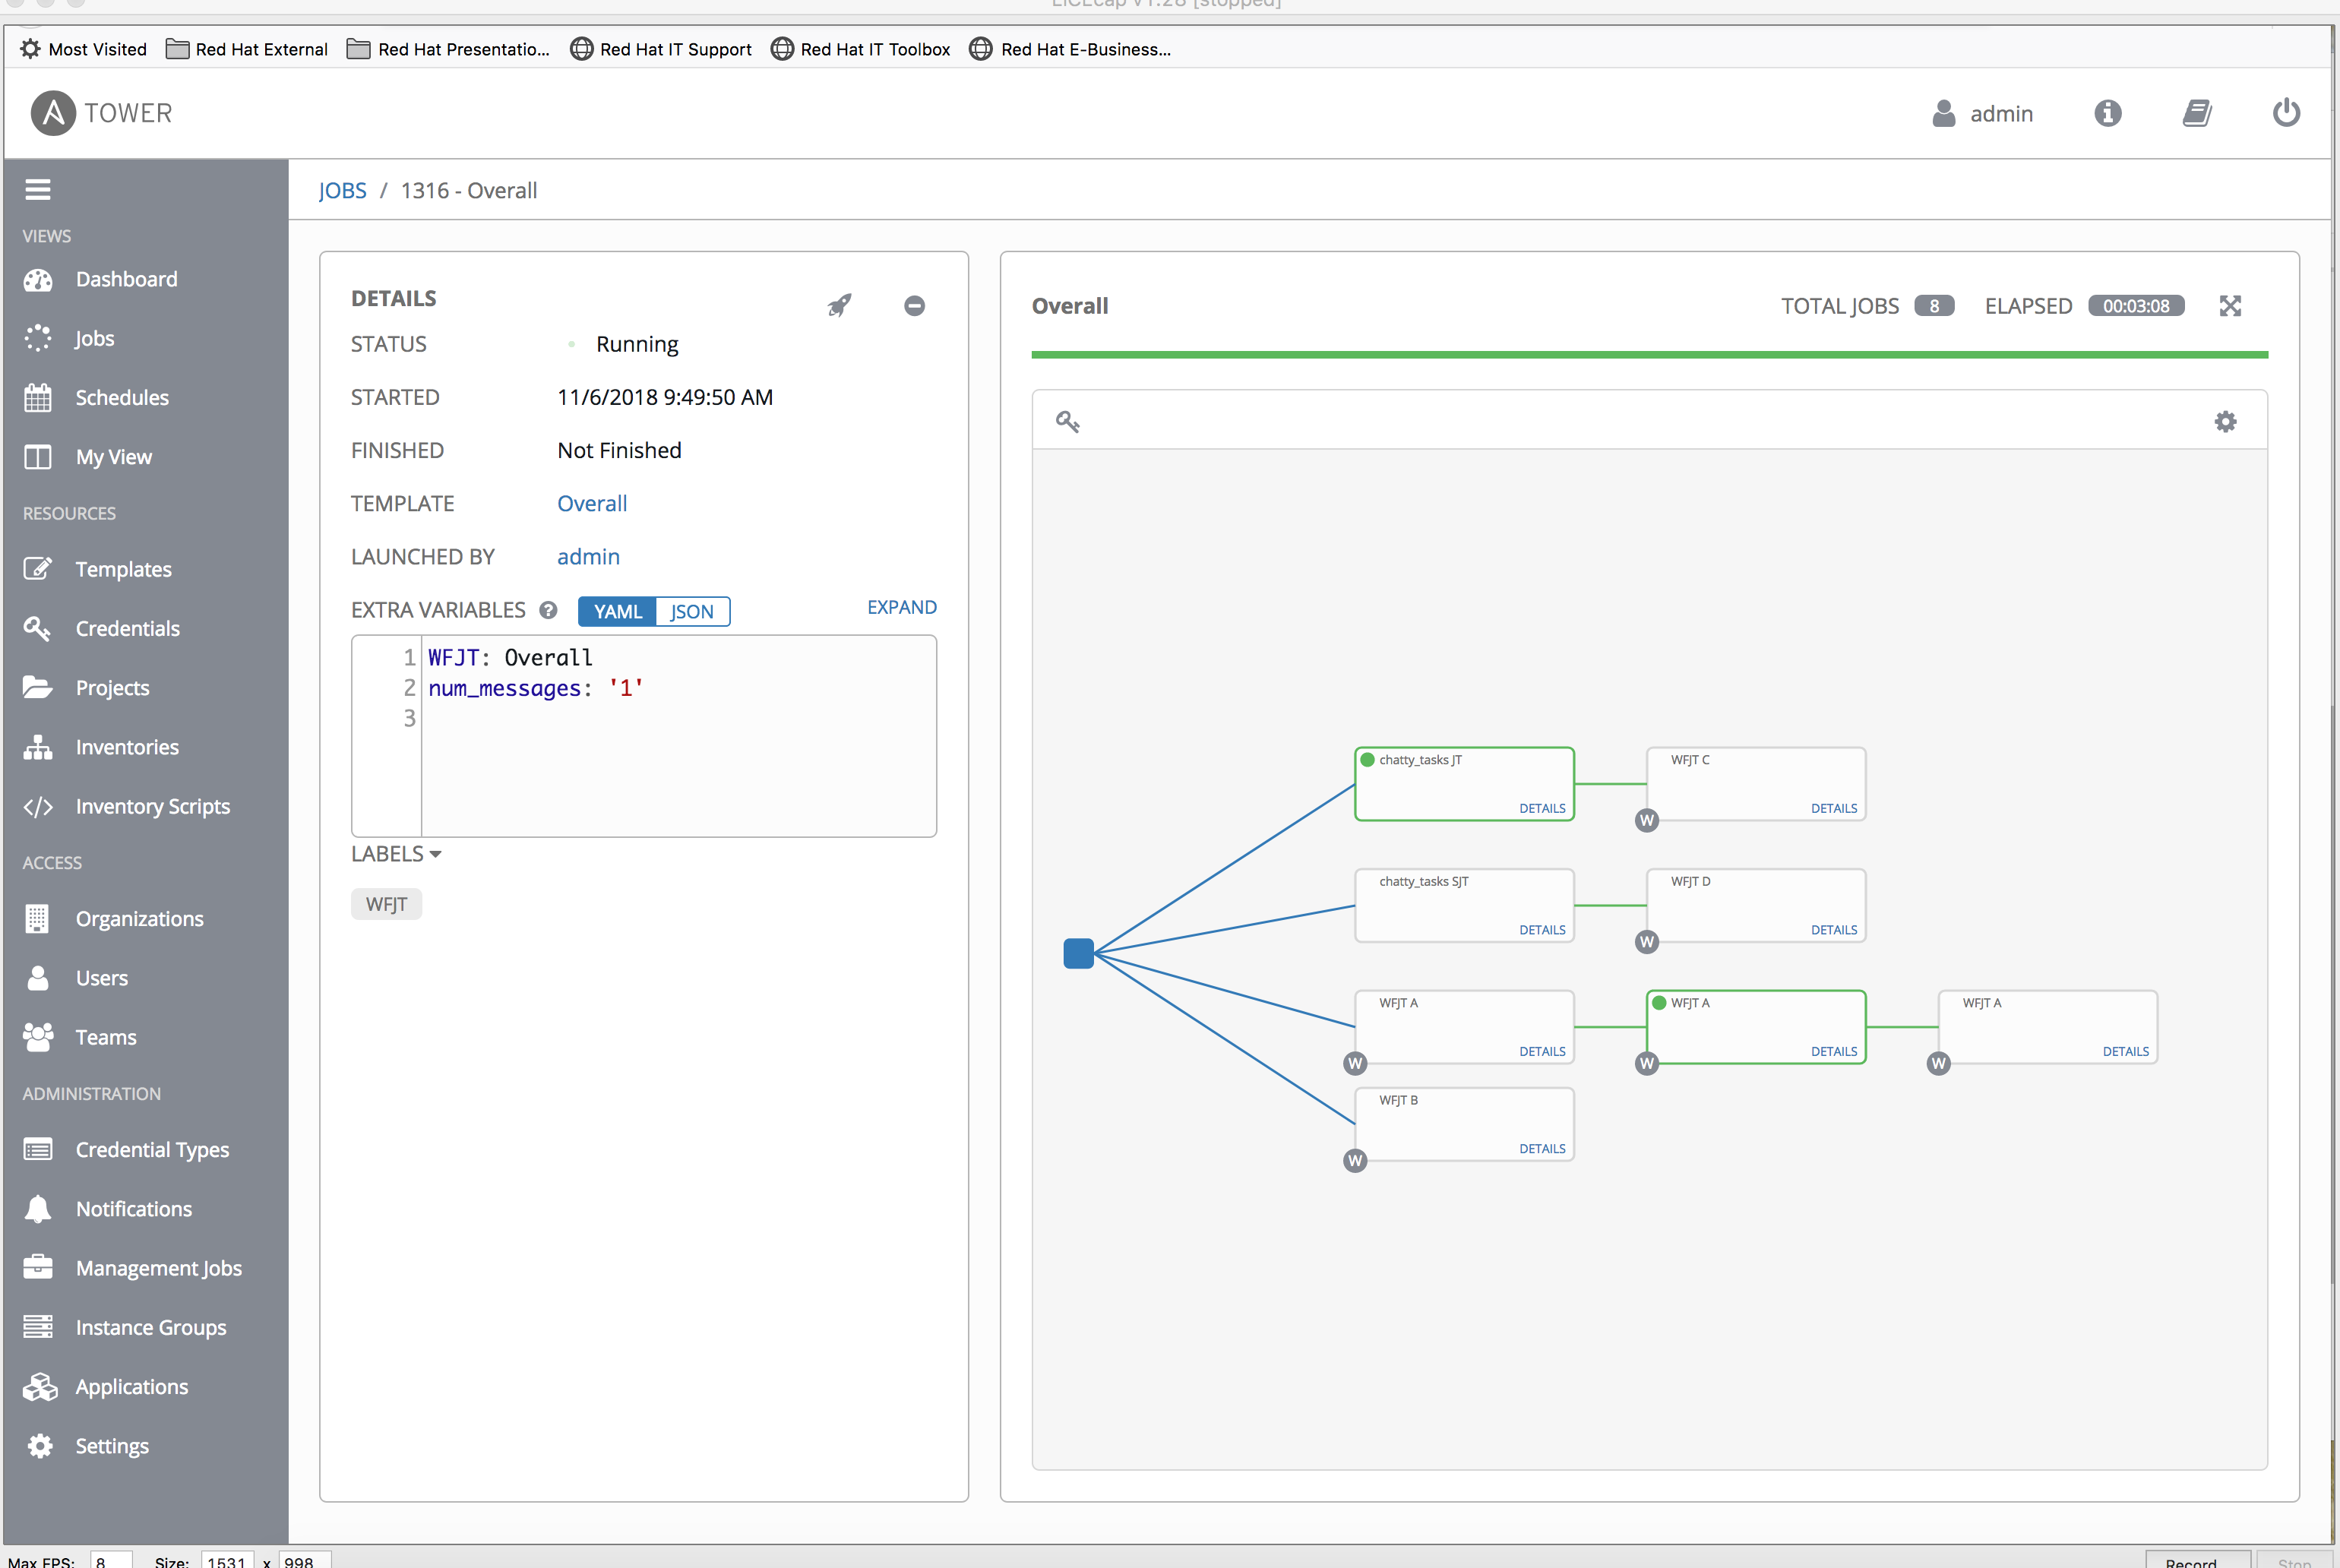Click the blue workflow start node
2340x1568 pixels.
point(1078,953)
